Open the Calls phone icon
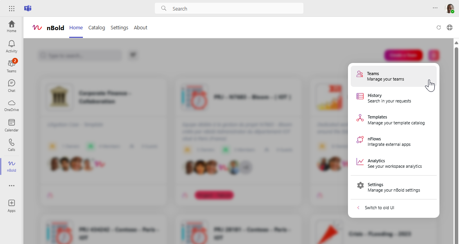 click(x=11, y=145)
